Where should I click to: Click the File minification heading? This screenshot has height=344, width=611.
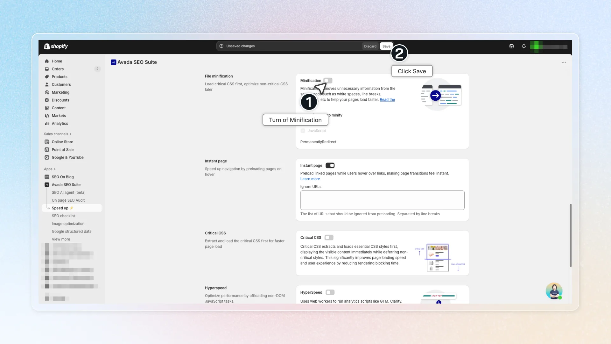(219, 76)
